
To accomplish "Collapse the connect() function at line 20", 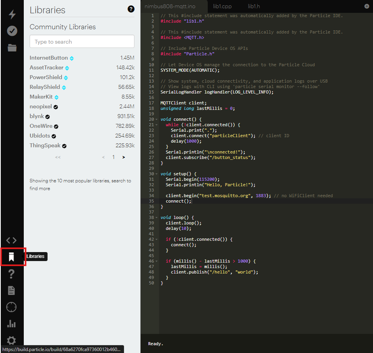I will point(157,119).
